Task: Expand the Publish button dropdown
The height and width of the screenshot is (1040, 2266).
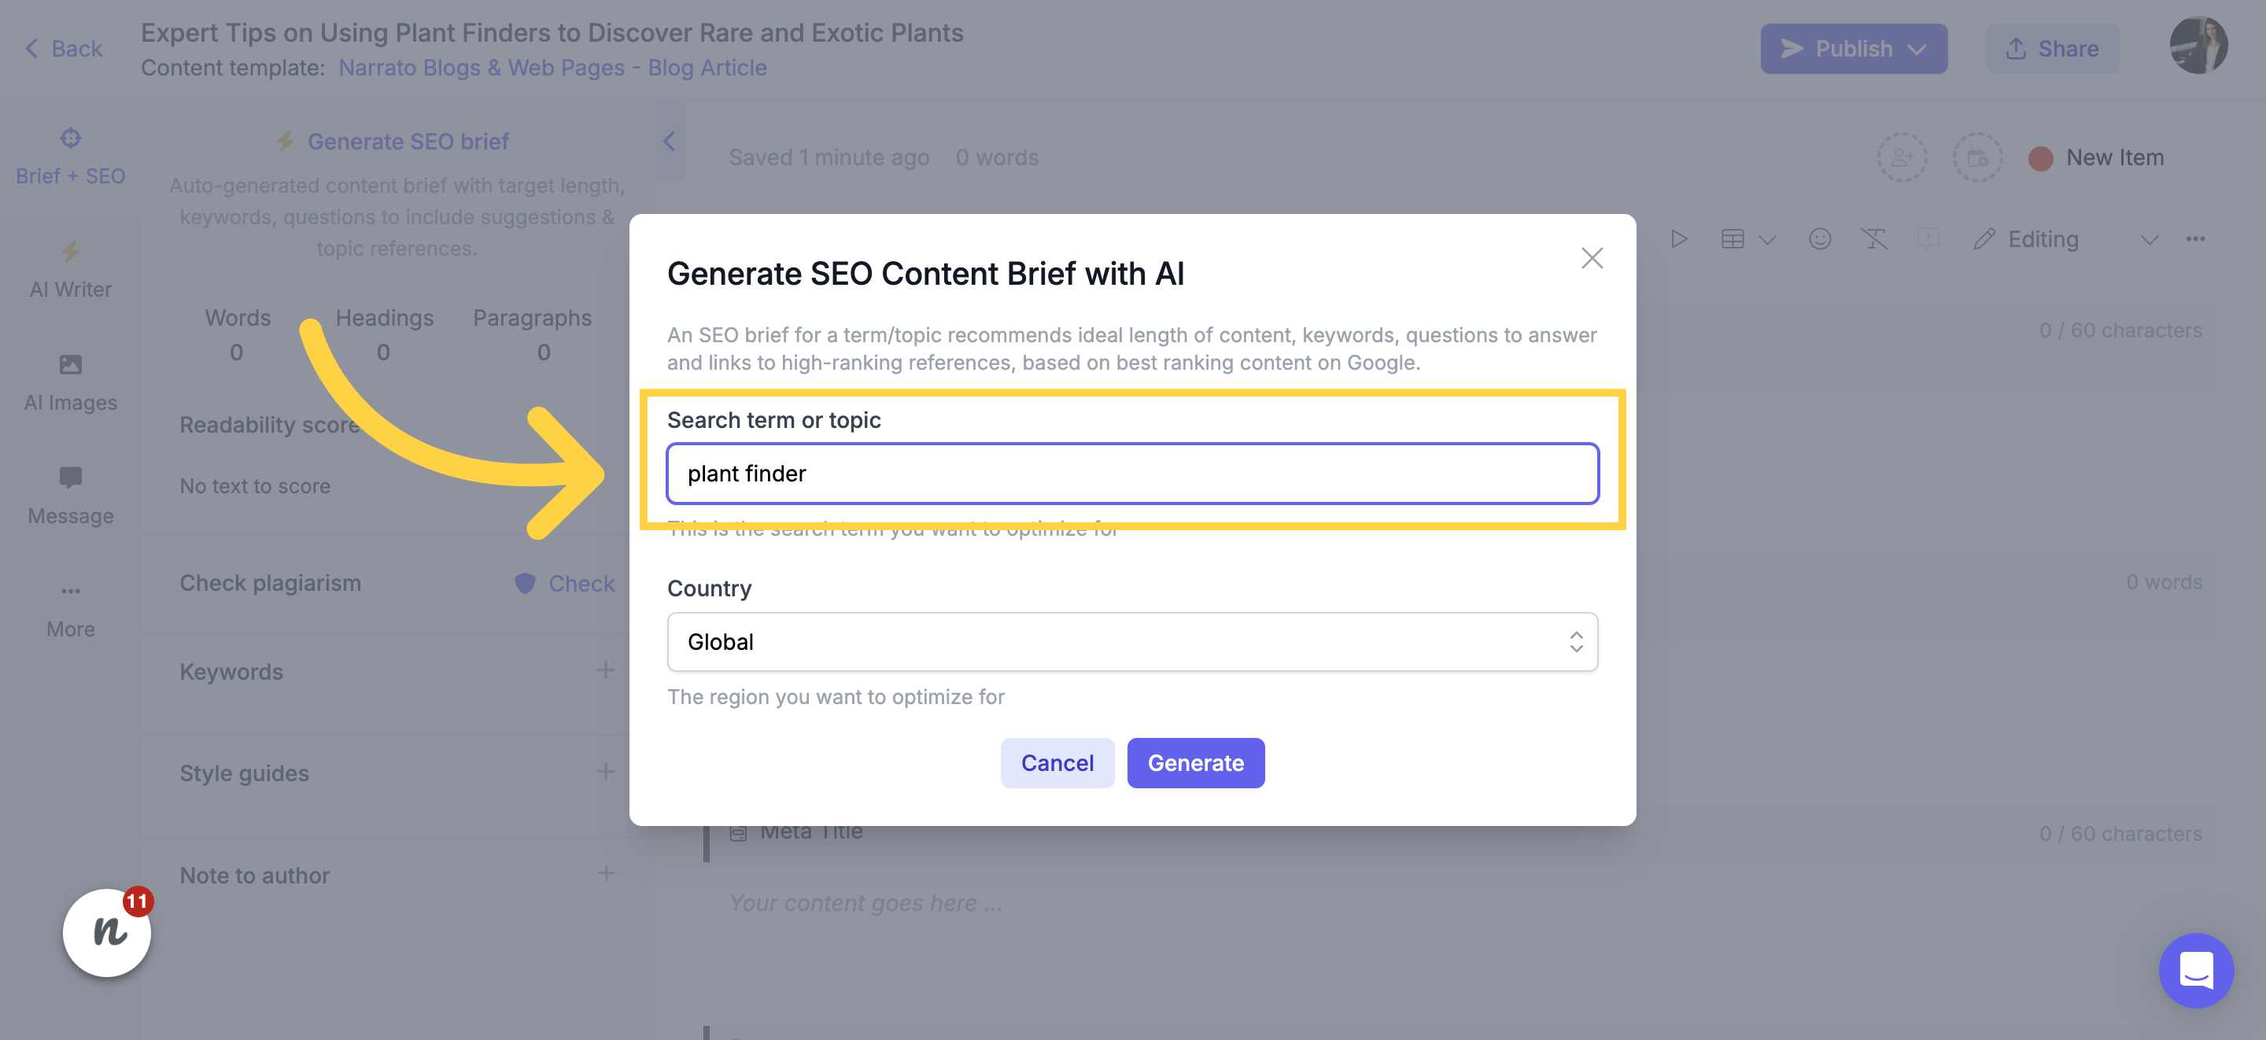Action: click(1917, 50)
